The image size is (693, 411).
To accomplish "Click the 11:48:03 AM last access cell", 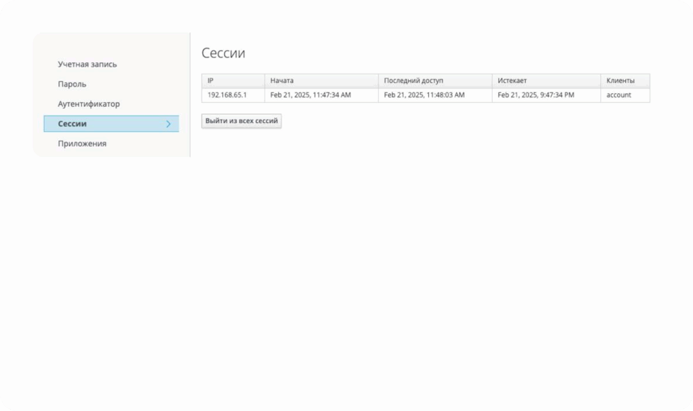I will (x=424, y=95).
